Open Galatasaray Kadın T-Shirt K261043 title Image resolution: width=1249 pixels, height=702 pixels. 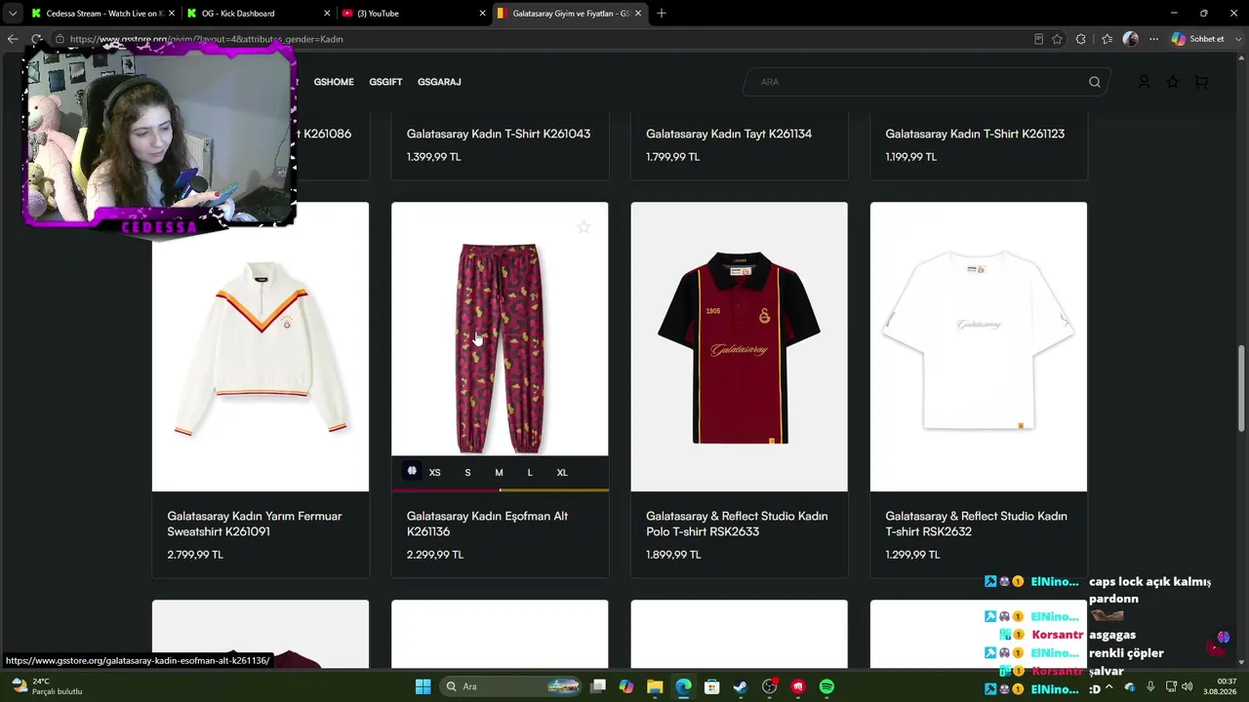point(499,134)
